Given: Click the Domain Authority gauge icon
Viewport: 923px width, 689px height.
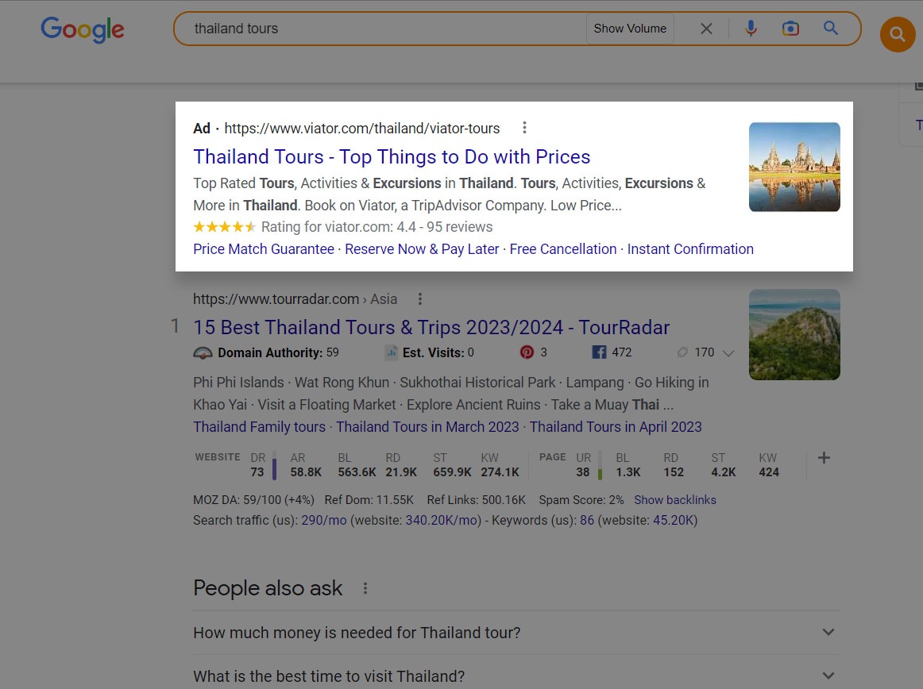Looking at the screenshot, I should (202, 352).
